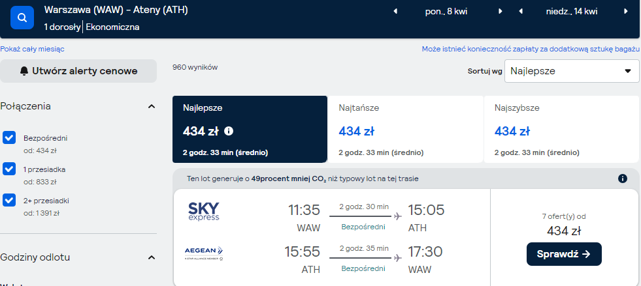Uncheck the 1 przesiadka checkbox

tap(9, 169)
